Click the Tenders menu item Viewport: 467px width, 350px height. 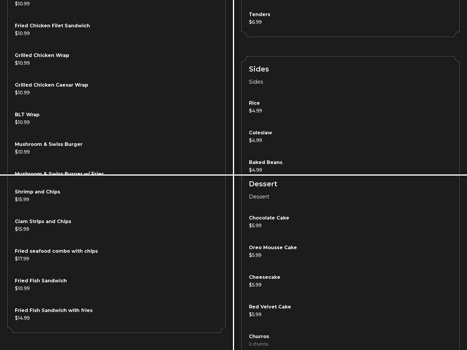pos(260,15)
